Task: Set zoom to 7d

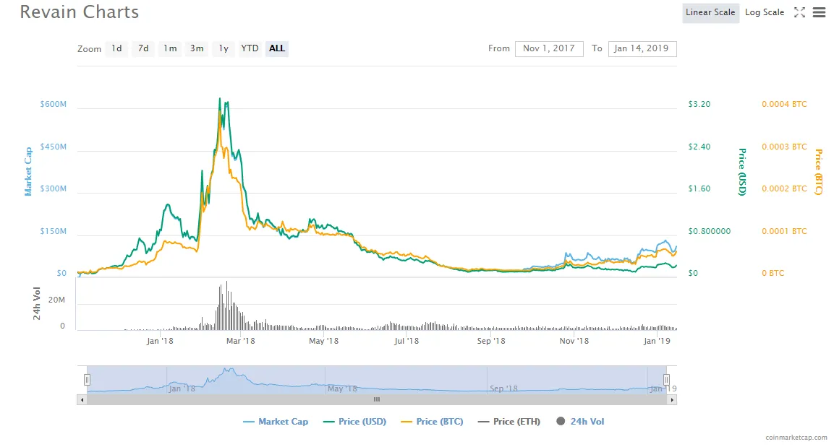Action: pos(143,48)
